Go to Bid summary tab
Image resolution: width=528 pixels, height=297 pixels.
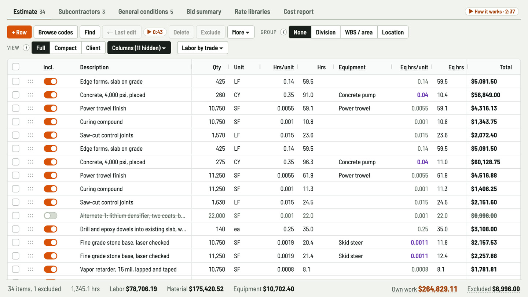204,12
